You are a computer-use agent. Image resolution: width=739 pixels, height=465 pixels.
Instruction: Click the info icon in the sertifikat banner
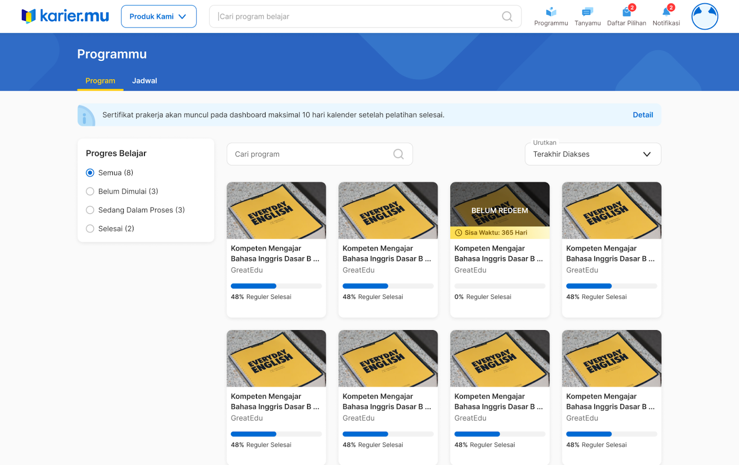point(86,115)
